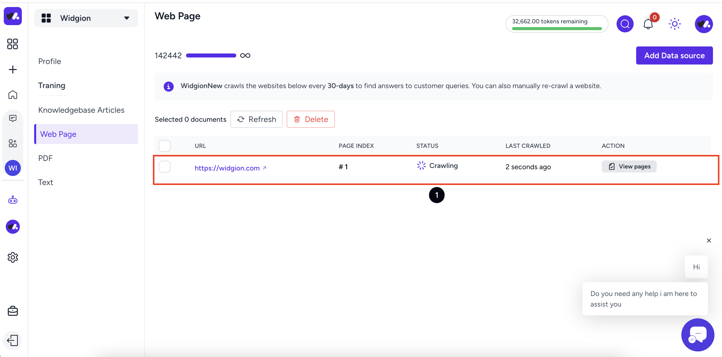Open the chat message icon in sidebar

point(13,118)
